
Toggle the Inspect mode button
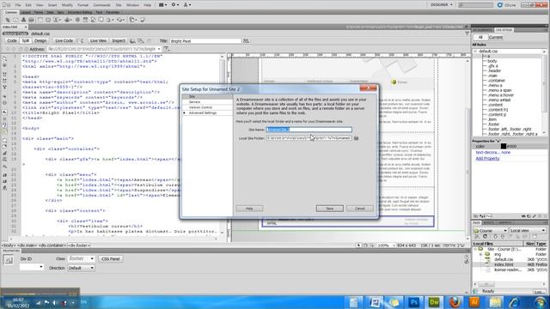119,40
